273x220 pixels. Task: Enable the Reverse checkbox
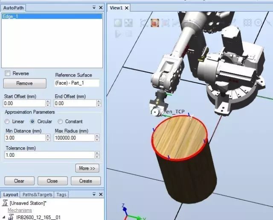tap(8, 73)
